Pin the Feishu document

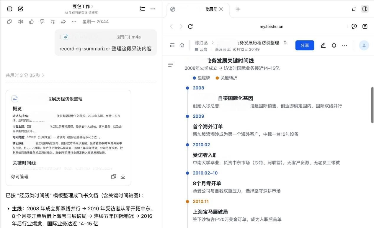285,43
